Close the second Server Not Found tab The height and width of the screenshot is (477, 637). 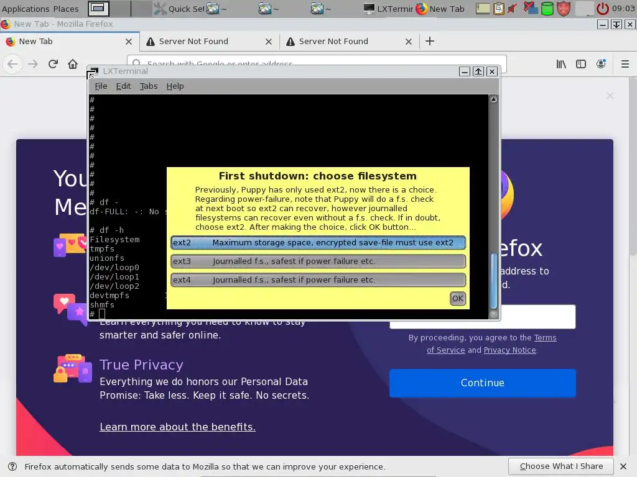pos(409,42)
